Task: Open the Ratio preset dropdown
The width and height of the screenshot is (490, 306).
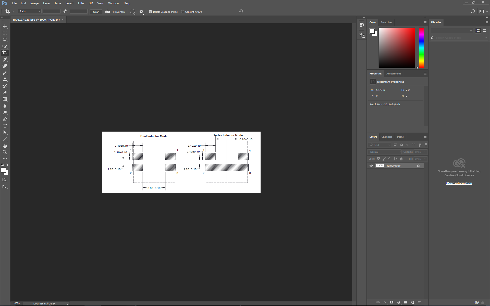Action: point(30,11)
